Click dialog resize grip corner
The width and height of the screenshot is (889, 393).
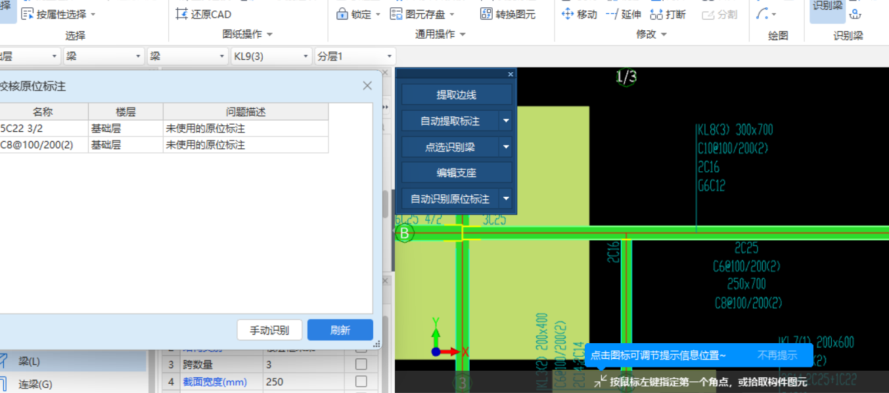point(377,344)
